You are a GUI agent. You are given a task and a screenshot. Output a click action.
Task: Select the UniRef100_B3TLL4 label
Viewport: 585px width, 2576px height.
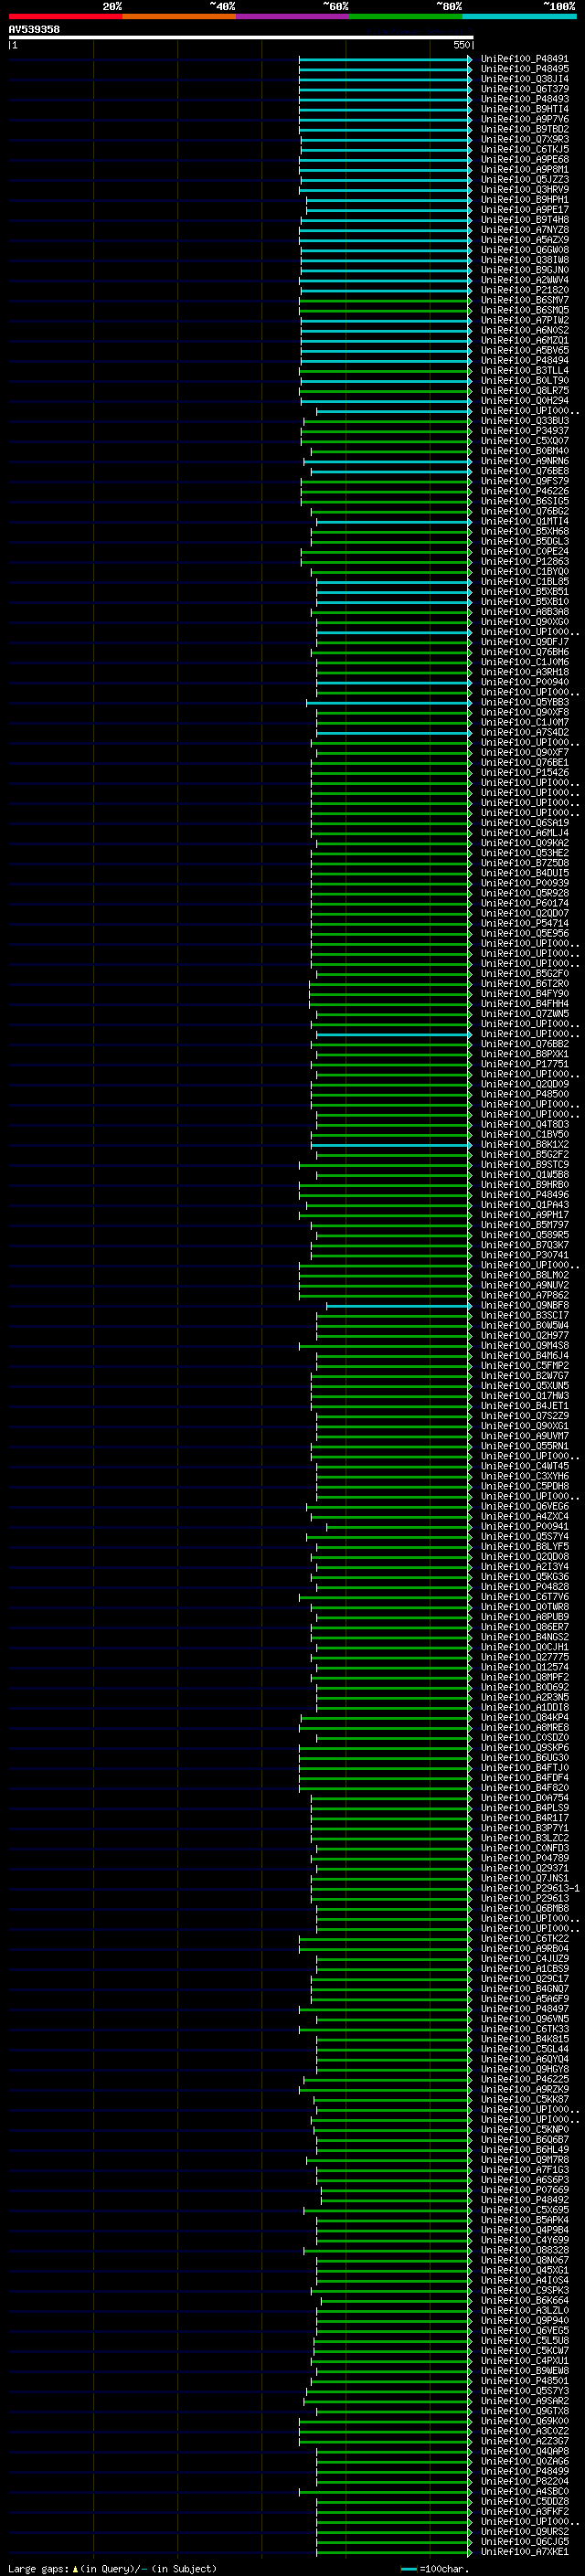tap(524, 370)
